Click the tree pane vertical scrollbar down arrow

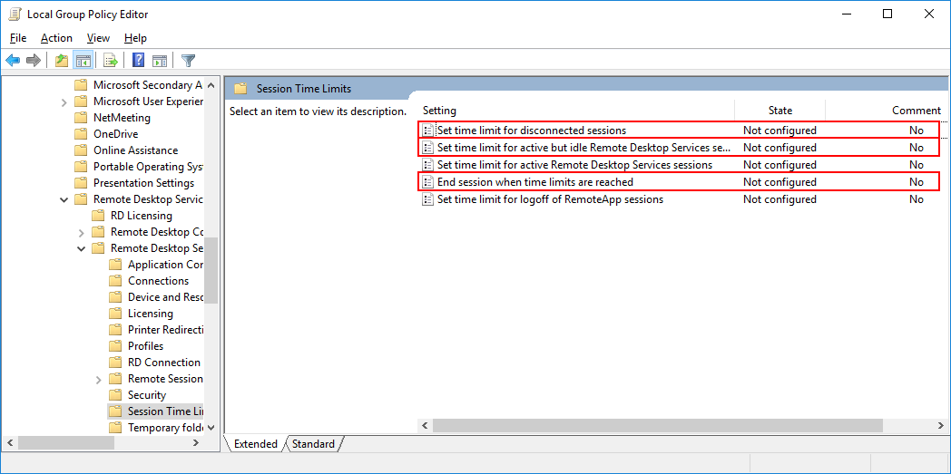pos(211,427)
